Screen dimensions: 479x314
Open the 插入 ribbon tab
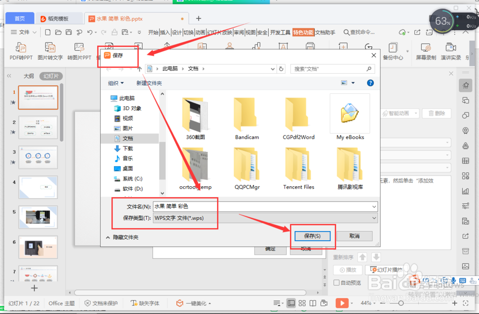click(165, 33)
